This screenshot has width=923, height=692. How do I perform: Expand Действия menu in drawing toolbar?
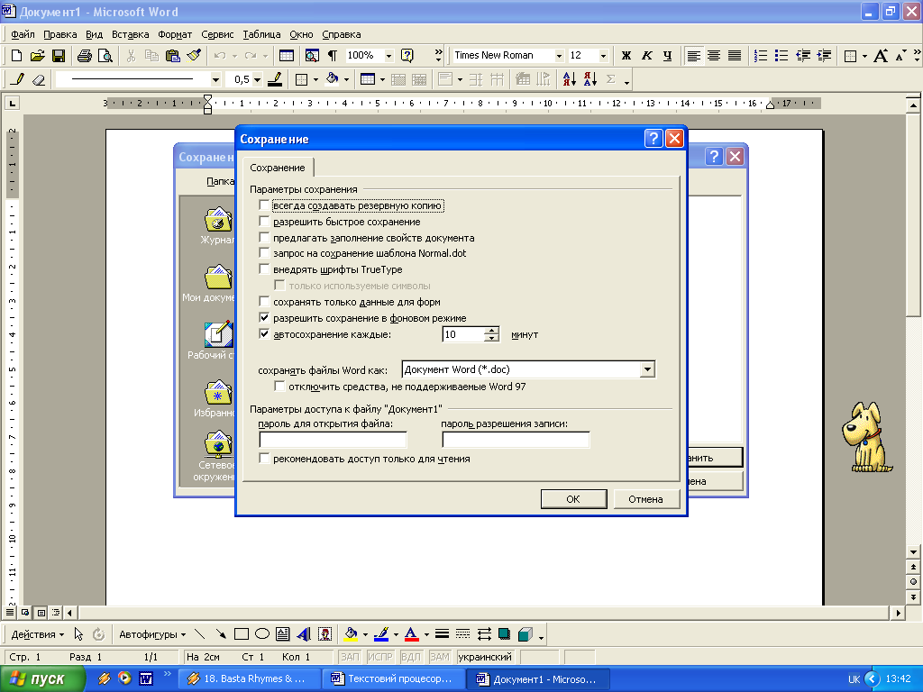point(38,634)
